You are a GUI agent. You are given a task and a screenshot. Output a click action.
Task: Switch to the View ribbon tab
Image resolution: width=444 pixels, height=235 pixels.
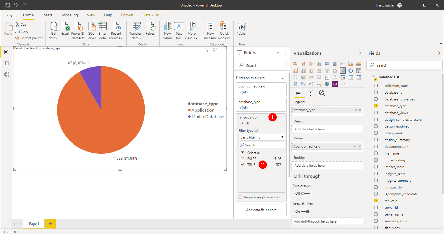pos(91,15)
